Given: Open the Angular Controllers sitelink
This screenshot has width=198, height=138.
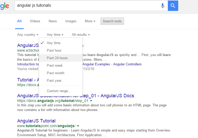Looking at the screenshot, I should 127,64.
